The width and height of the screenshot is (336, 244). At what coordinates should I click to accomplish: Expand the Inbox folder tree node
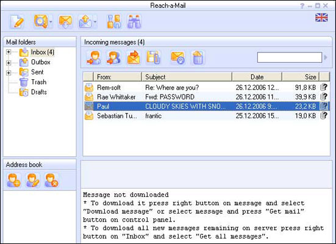(x=9, y=52)
